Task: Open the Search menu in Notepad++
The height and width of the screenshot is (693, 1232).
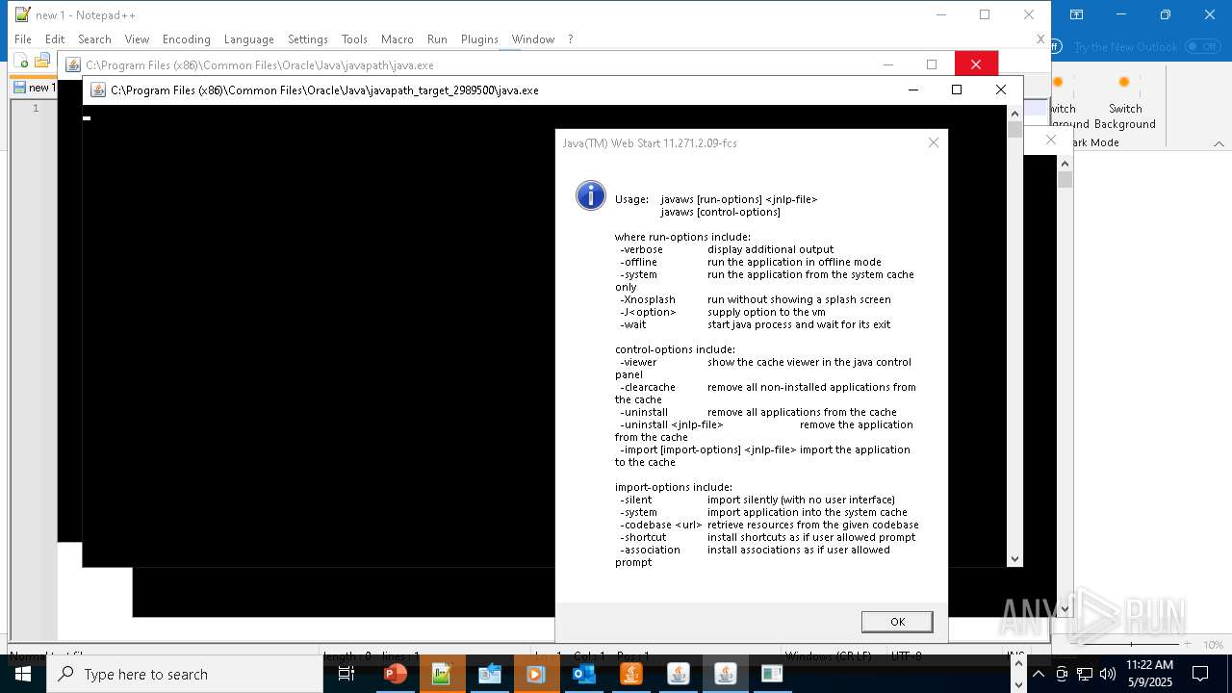Action: (94, 39)
